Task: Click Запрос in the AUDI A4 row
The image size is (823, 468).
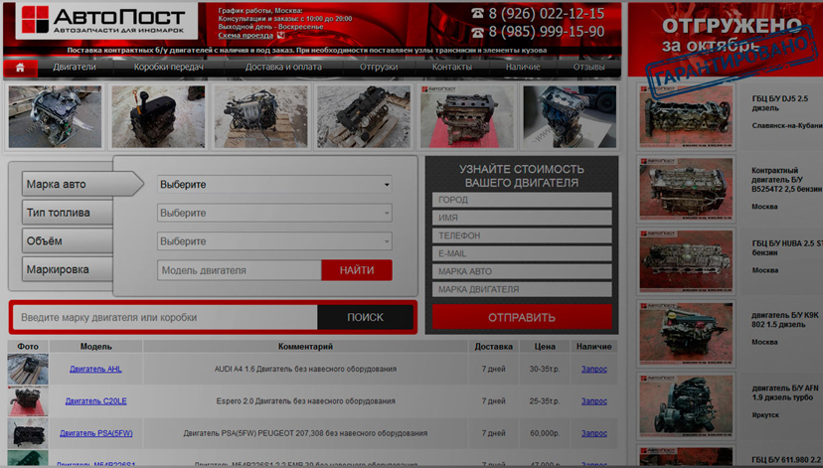Action: (593, 369)
